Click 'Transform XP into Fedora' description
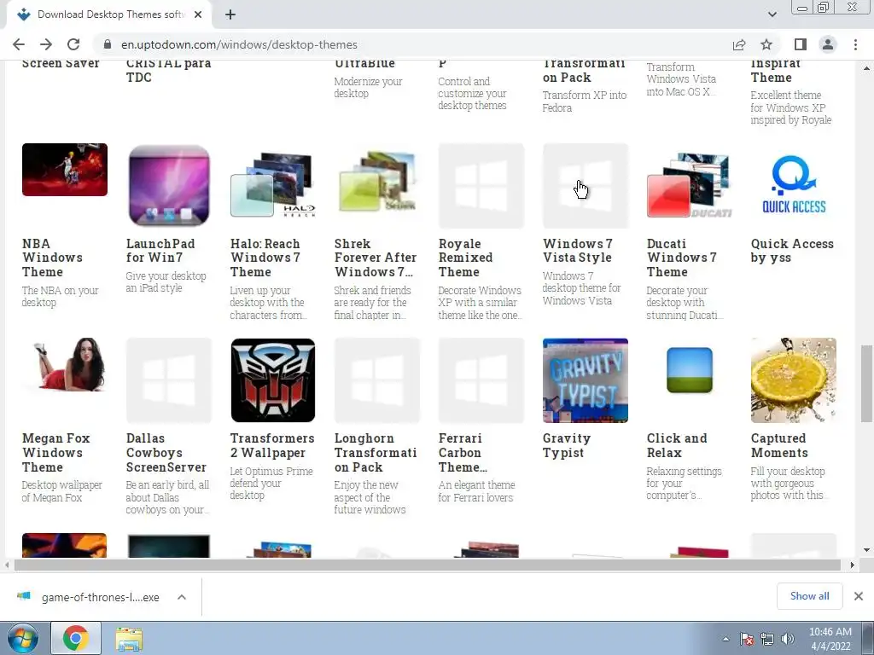Viewport: 874px width, 655px height. pos(584,101)
